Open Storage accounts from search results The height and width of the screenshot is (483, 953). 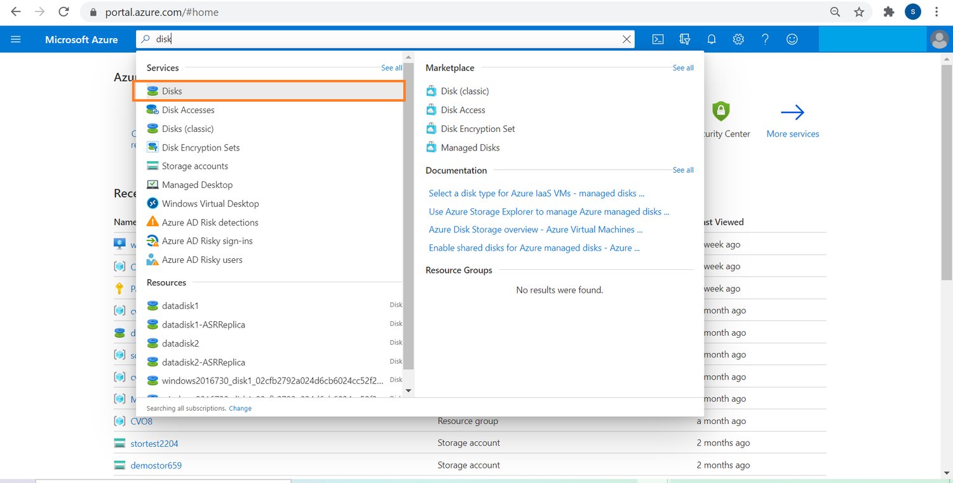coord(194,166)
